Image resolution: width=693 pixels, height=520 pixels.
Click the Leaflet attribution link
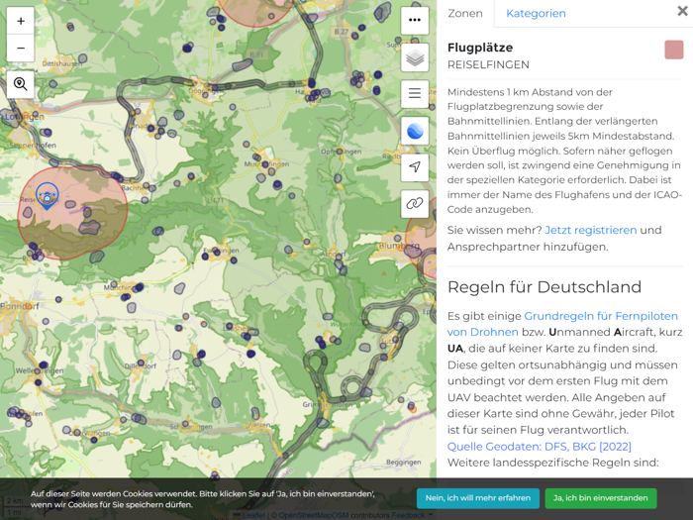[x=253, y=515]
